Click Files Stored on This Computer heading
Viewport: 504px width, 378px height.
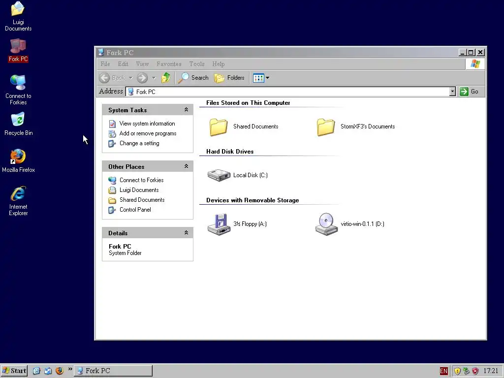(248, 103)
